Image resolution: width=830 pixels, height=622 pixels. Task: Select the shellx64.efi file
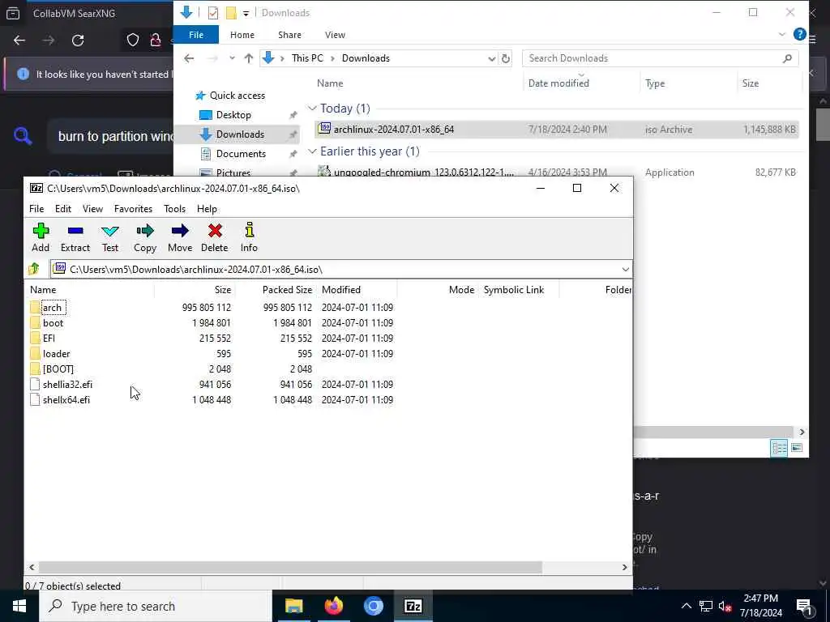click(66, 400)
